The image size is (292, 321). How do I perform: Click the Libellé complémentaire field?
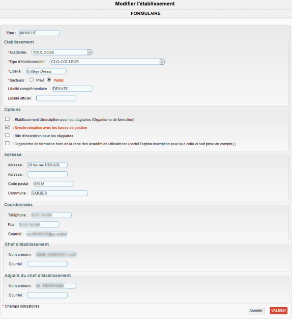click(x=73, y=89)
